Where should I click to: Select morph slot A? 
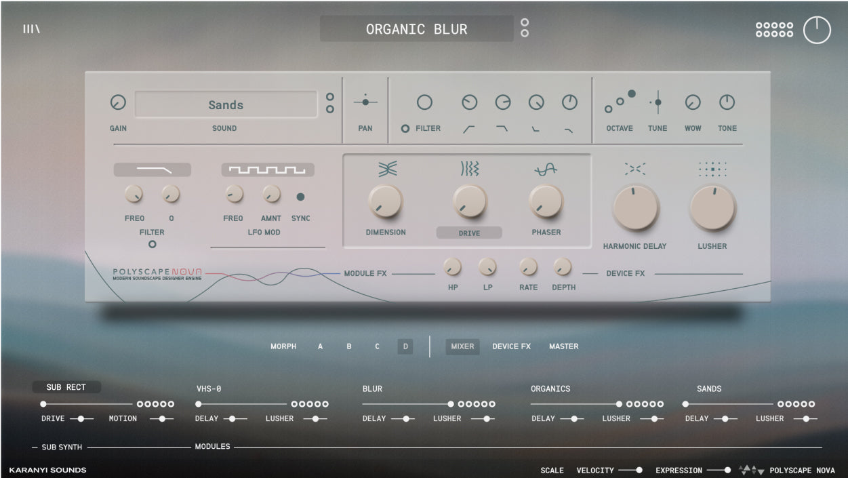coord(321,346)
